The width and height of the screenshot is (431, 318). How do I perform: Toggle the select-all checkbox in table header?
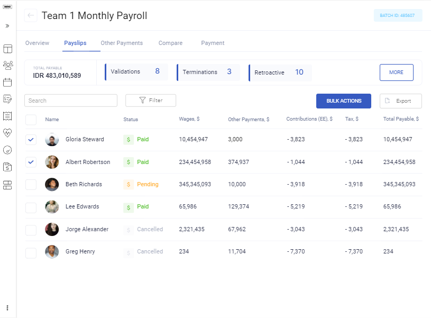click(30, 120)
